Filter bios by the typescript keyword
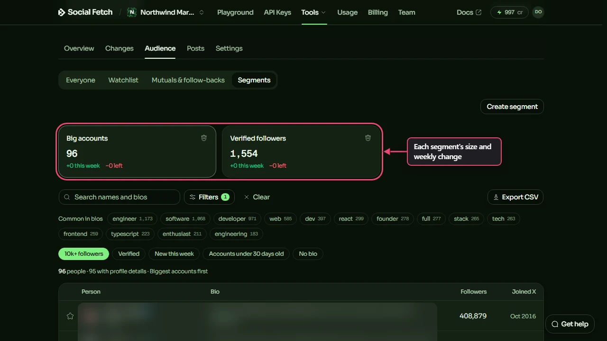 click(130, 234)
